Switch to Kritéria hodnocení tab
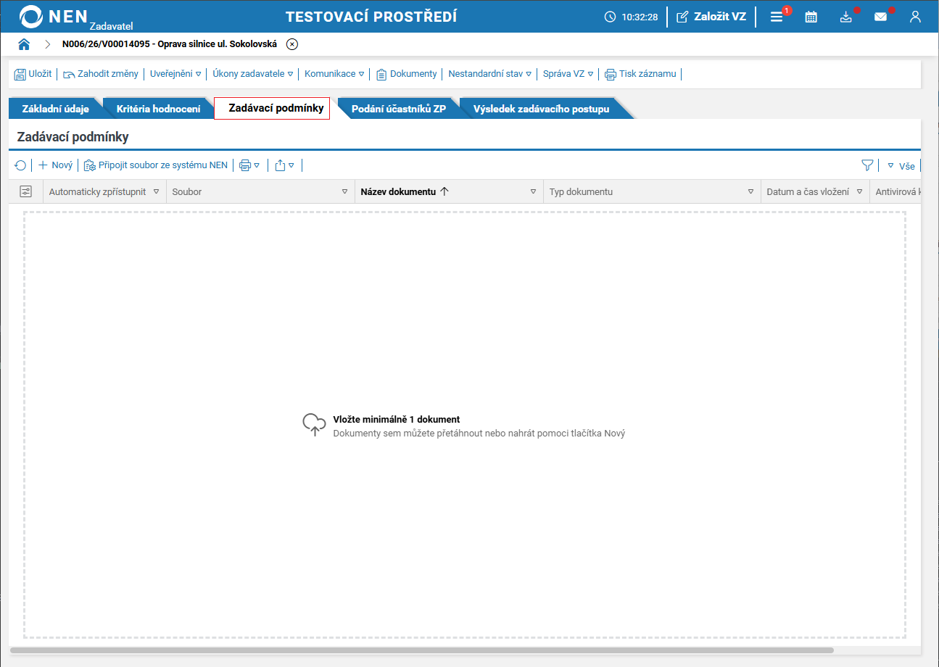The height and width of the screenshot is (667, 939). (158, 109)
